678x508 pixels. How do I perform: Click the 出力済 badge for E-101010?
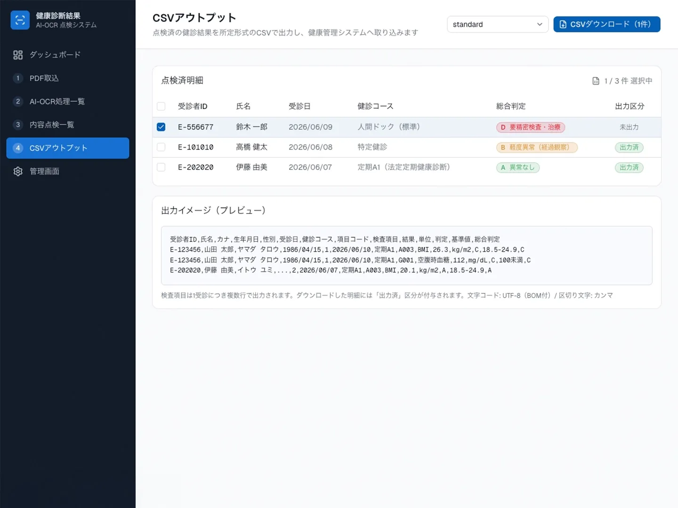[x=629, y=147]
